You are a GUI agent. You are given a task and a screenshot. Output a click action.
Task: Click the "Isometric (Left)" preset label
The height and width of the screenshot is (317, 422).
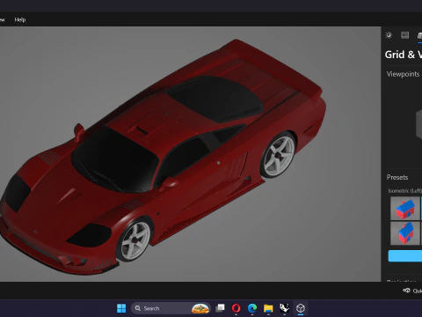pos(405,191)
